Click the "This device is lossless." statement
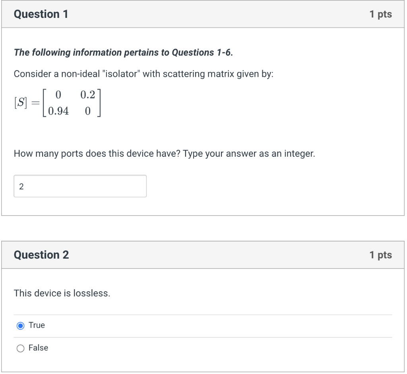407x374 pixels. 62,293
